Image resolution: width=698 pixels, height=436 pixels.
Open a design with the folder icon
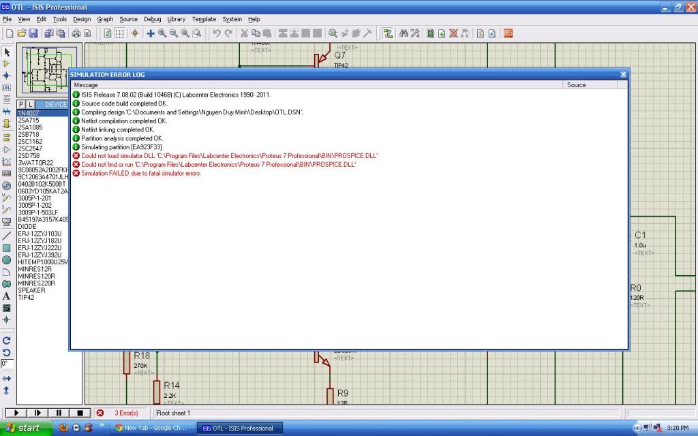(21, 33)
